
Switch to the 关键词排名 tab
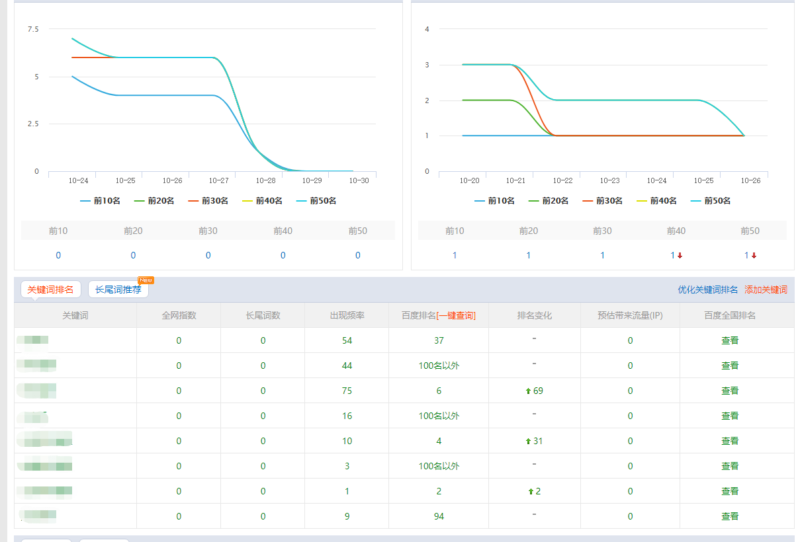50,290
